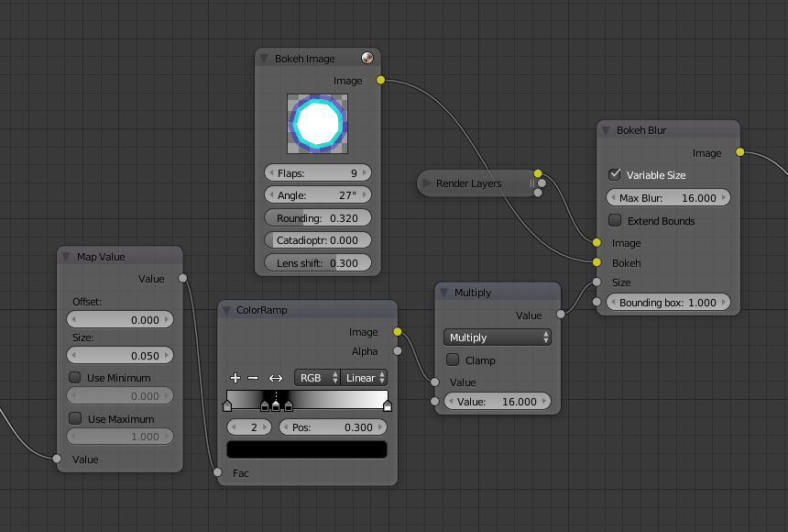
Task: Collapse the Bokeh Blur node
Action: (606, 130)
